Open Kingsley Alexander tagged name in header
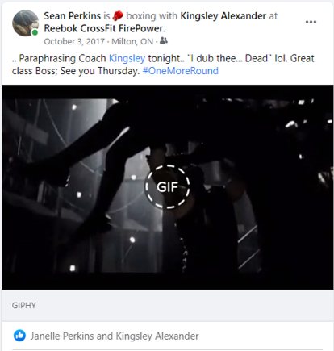The image size is (334, 351). pyautogui.click(x=223, y=16)
